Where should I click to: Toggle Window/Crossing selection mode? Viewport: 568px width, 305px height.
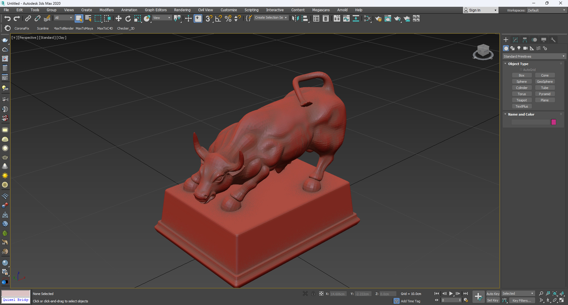pyautogui.click(x=107, y=19)
